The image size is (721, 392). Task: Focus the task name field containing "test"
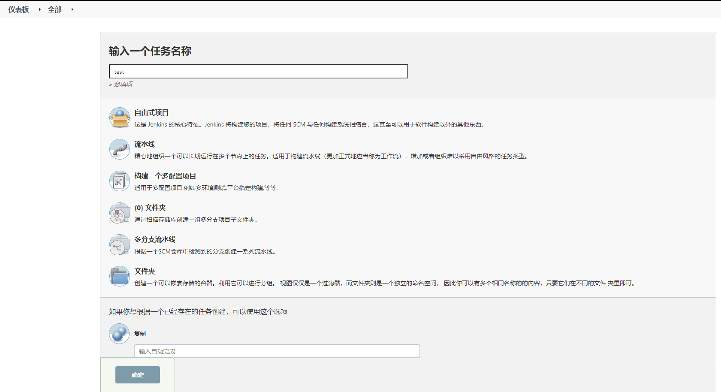tap(258, 72)
